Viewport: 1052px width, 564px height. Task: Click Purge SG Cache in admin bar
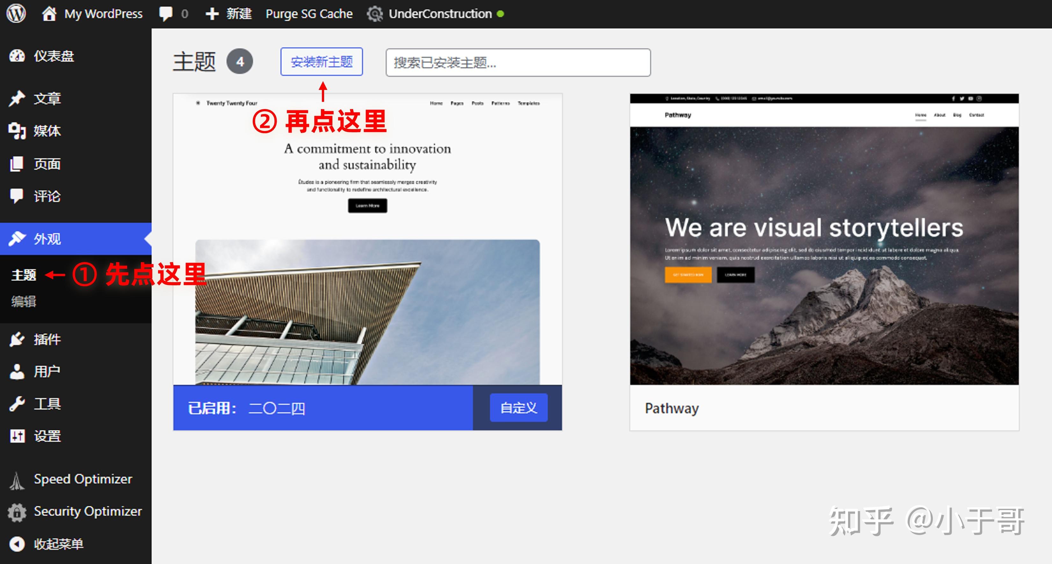tap(309, 14)
